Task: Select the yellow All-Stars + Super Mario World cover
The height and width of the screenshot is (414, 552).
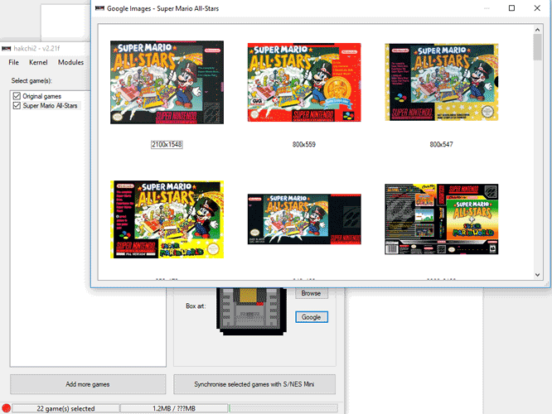Action: [167, 219]
